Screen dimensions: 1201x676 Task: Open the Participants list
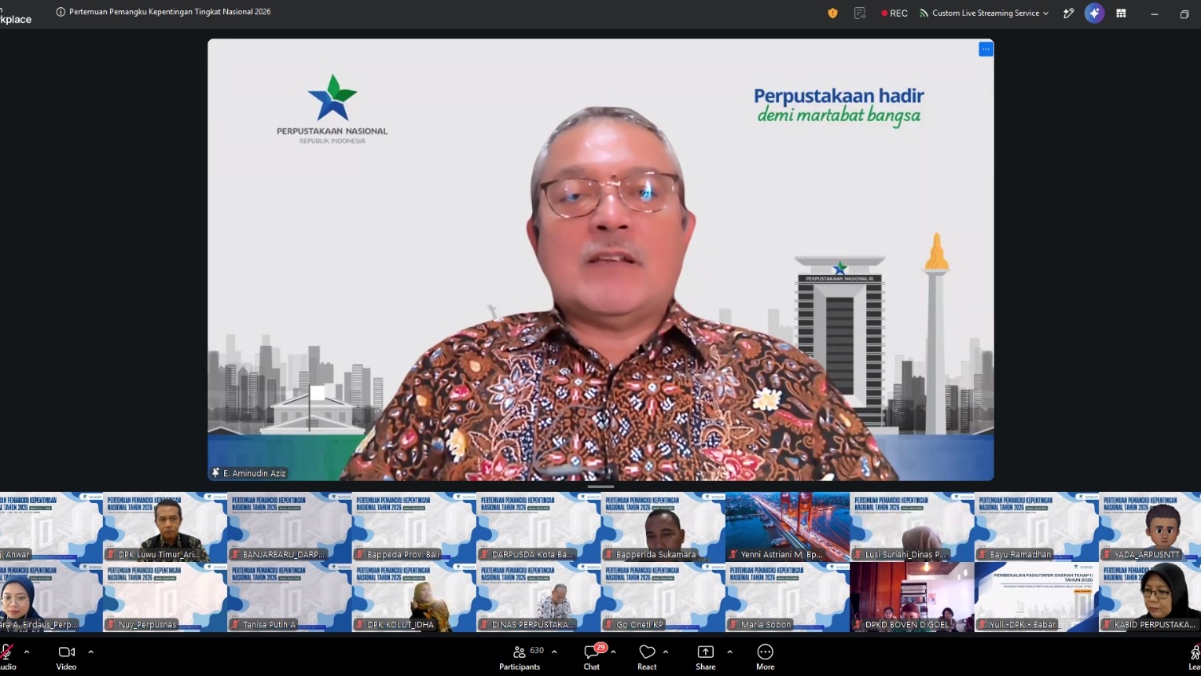[x=520, y=656]
